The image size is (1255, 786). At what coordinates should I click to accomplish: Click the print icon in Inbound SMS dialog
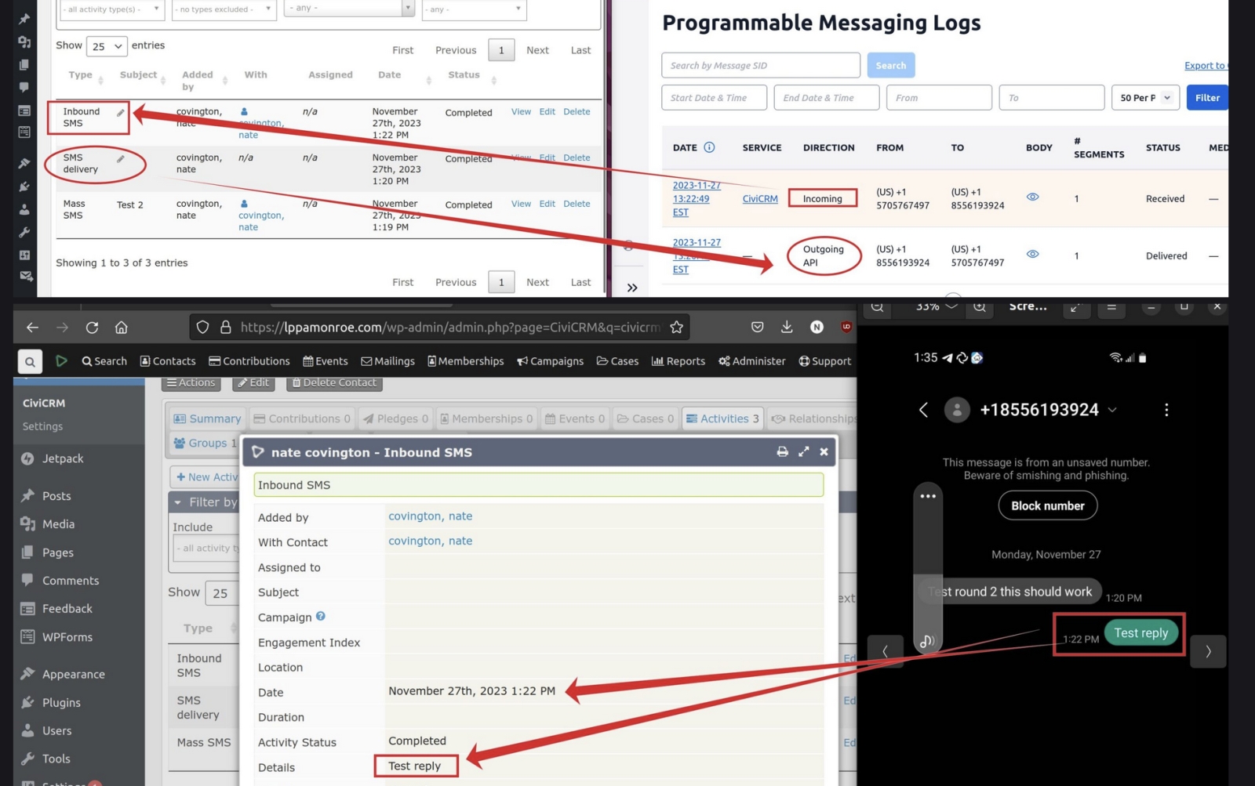782,452
